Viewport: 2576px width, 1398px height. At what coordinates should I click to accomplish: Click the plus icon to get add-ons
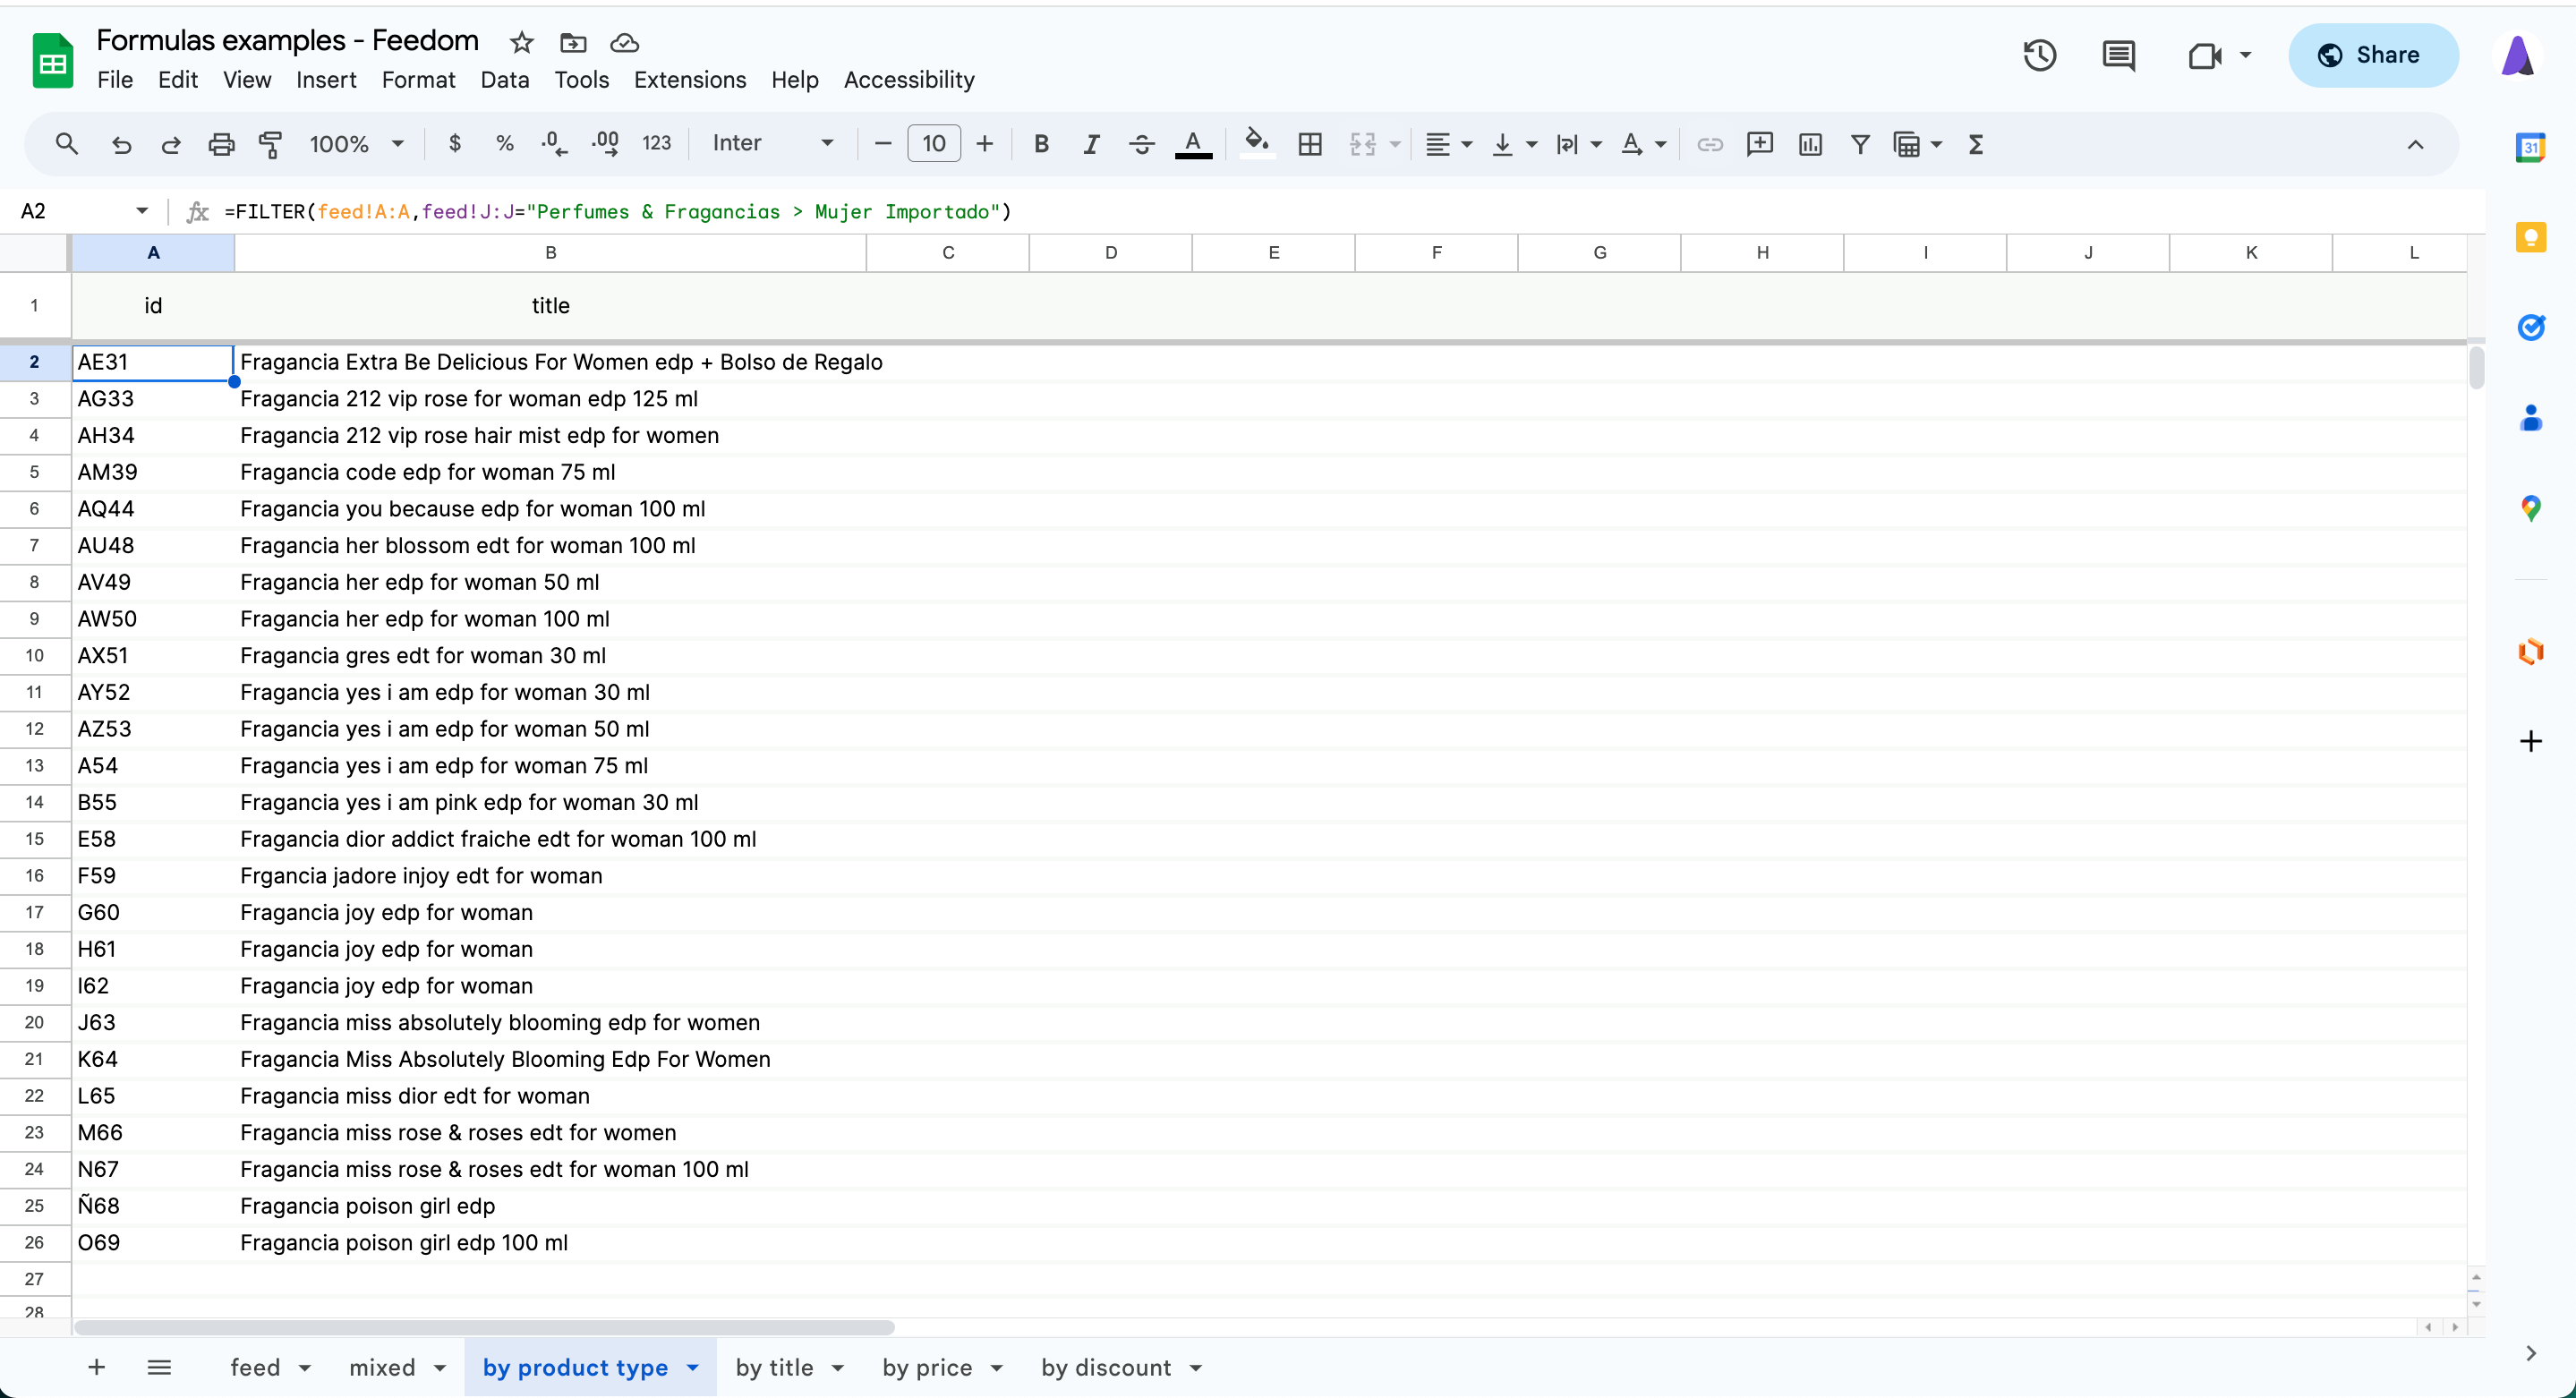[2531, 741]
